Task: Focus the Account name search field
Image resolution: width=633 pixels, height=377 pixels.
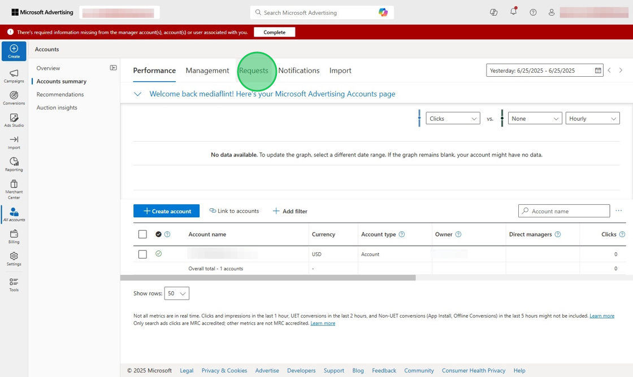Action: click(x=564, y=211)
